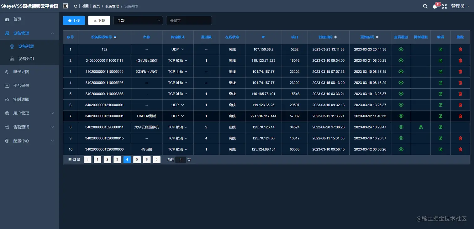Image resolution: width=474 pixels, height=229 pixels.
Task: Jump to page 6
Action: 147,160
